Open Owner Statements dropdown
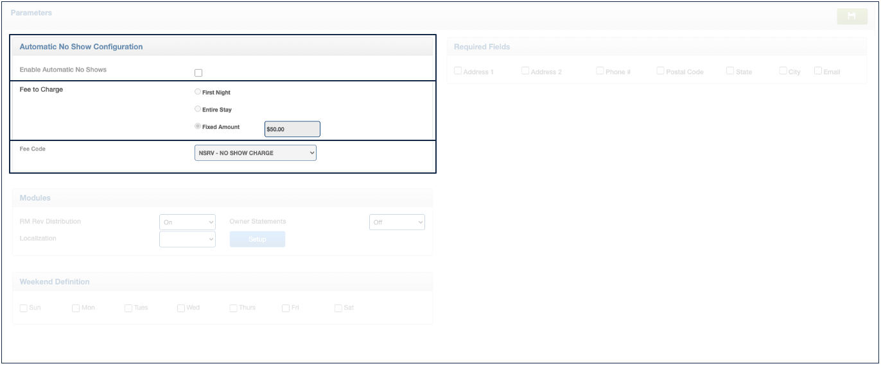 [x=397, y=222]
